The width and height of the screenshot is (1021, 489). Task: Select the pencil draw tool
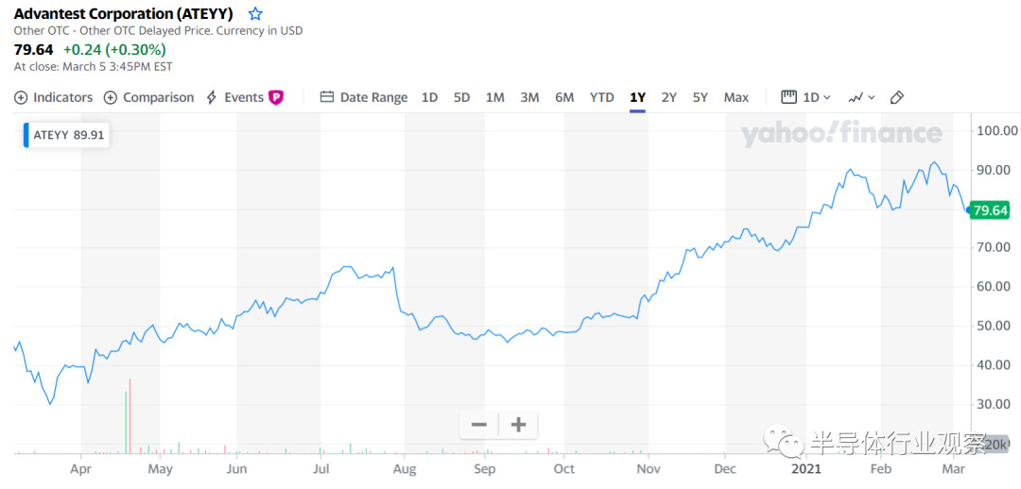pyautogui.click(x=896, y=97)
